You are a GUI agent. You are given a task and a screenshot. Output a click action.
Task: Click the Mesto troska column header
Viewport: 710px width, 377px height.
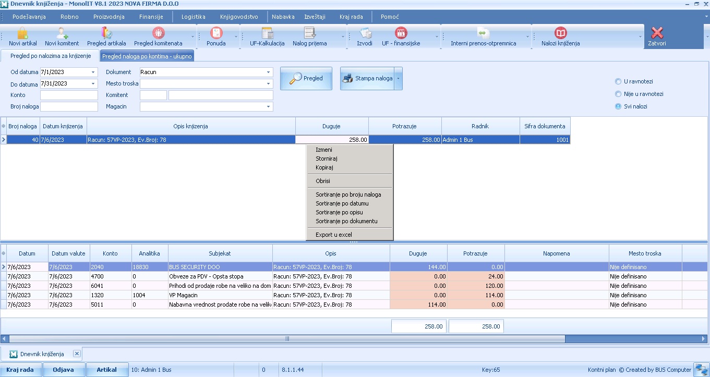645,253
